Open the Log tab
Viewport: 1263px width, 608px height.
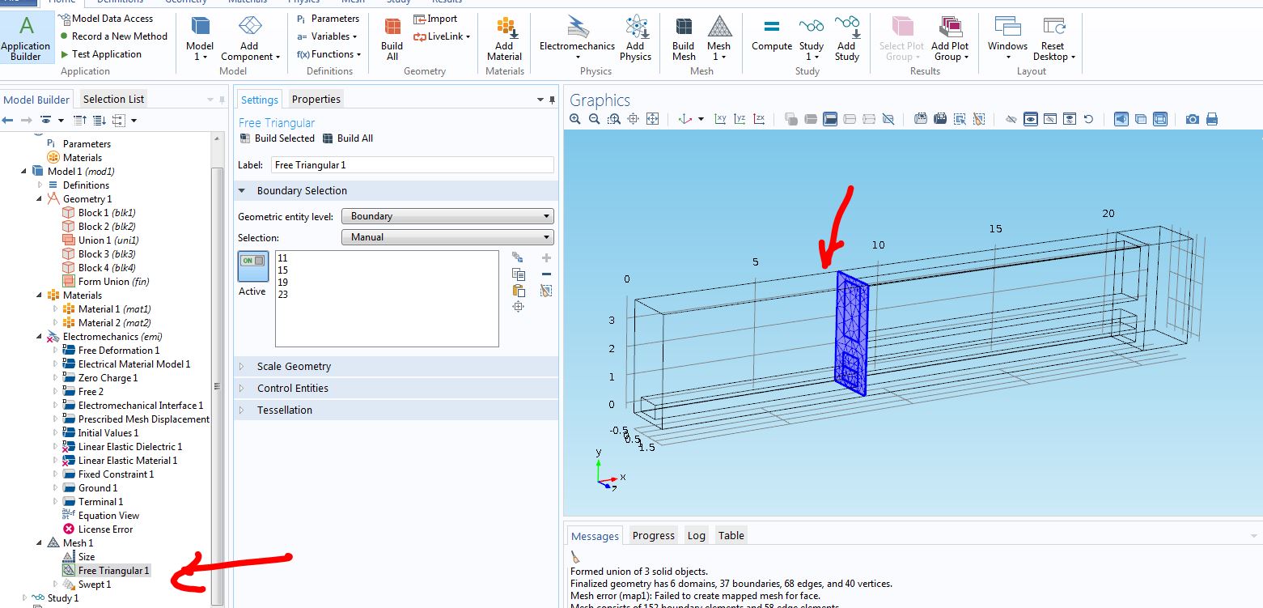pyautogui.click(x=696, y=535)
